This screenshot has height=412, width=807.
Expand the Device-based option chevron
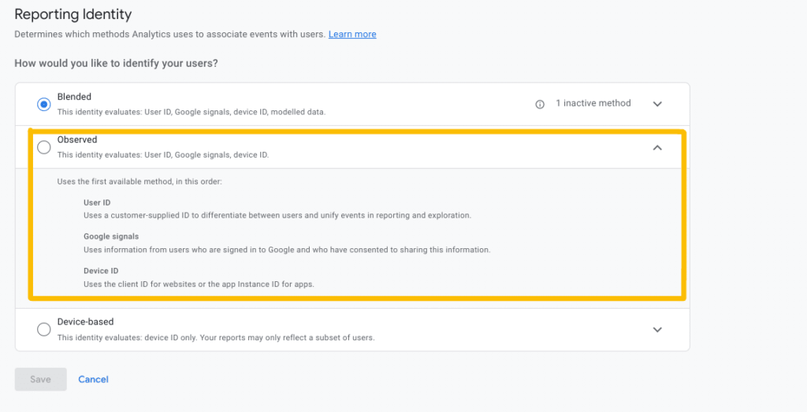657,329
